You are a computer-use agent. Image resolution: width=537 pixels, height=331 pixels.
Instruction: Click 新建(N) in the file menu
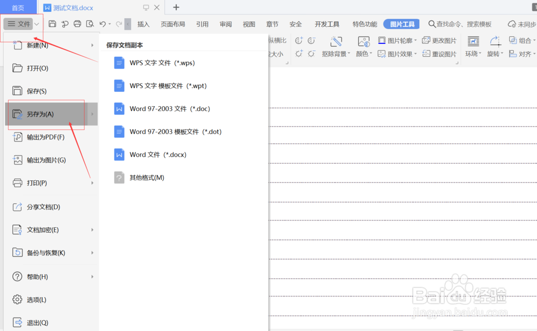click(x=52, y=45)
